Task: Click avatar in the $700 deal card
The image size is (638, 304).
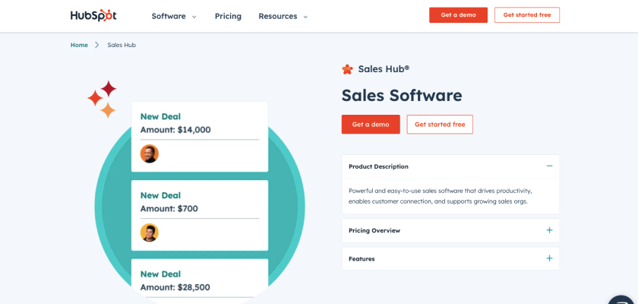Action: [x=150, y=233]
